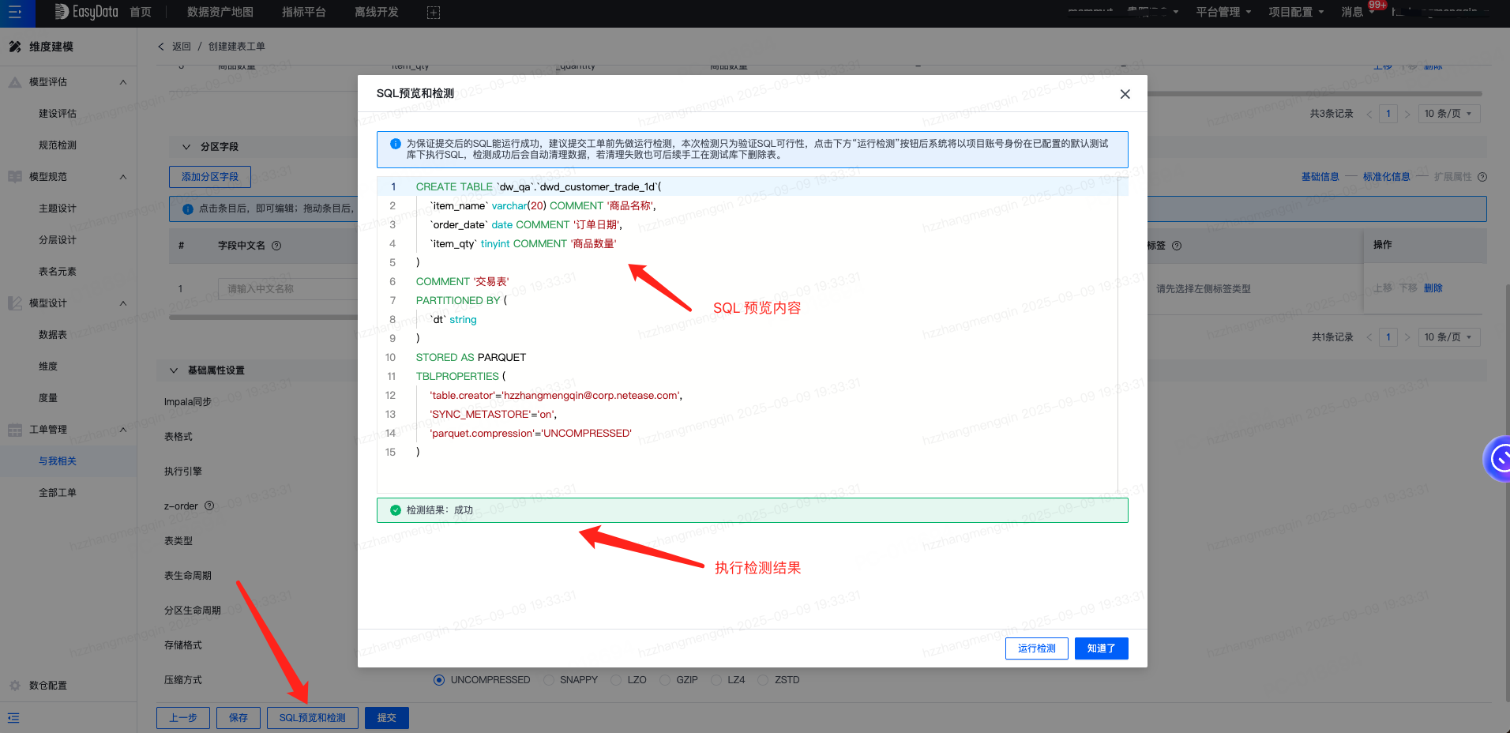The width and height of the screenshot is (1510, 733).
Task: Open the 10 条/页 page size dropdown
Action: pyautogui.click(x=1448, y=114)
